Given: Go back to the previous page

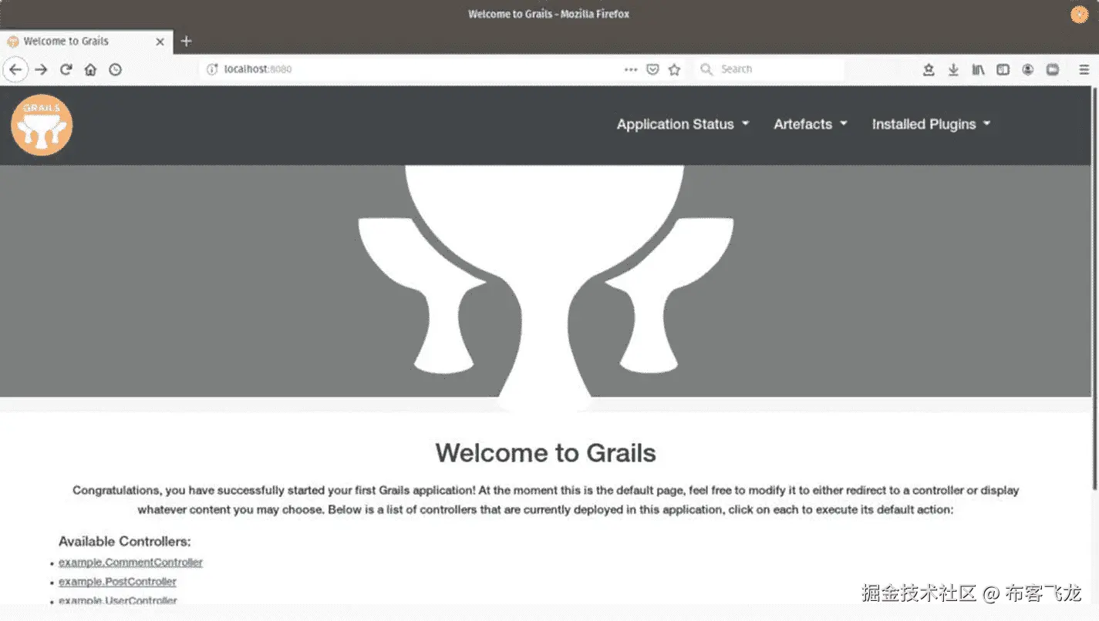Looking at the screenshot, I should [x=15, y=69].
